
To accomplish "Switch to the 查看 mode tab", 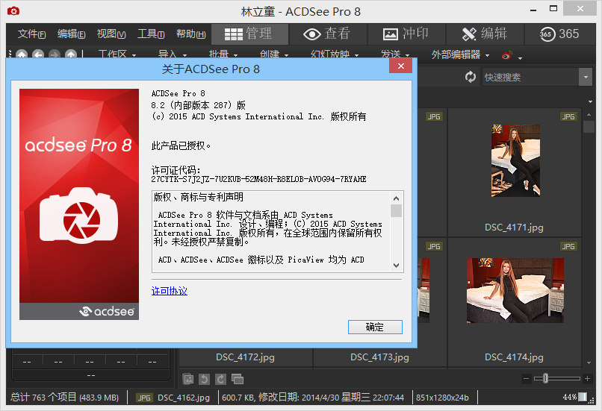I will [x=328, y=34].
